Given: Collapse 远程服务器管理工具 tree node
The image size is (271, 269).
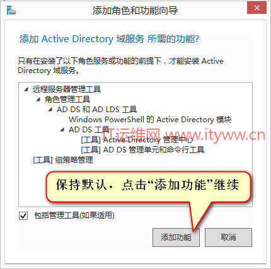Looking at the screenshot, I should point(26,89).
